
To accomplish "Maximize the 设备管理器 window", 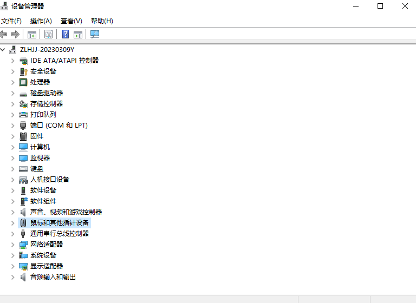I will [x=380, y=6].
